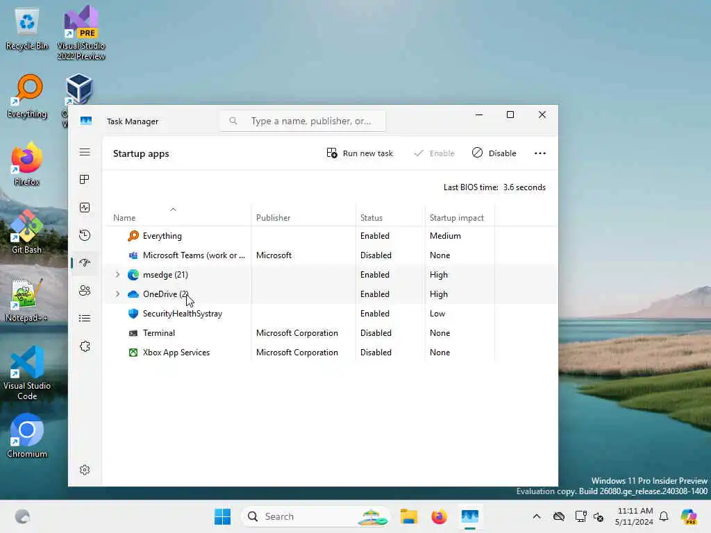Click the Everything app icon in list
711x533 pixels.
tap(133, 236)
